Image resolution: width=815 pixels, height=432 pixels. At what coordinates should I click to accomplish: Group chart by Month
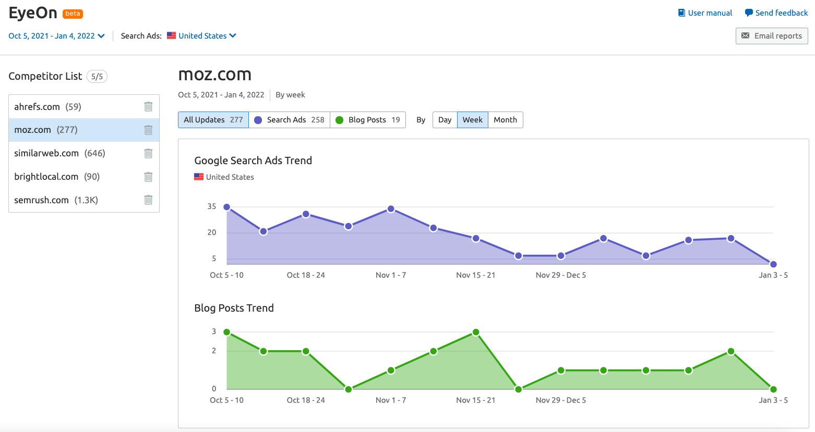click(x=506, y=120)
